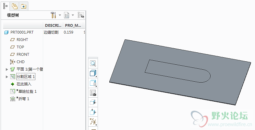This screenshot has height=130, width=255.
Task: Click the cube with left arrow icon
Action: pos(93,103)
